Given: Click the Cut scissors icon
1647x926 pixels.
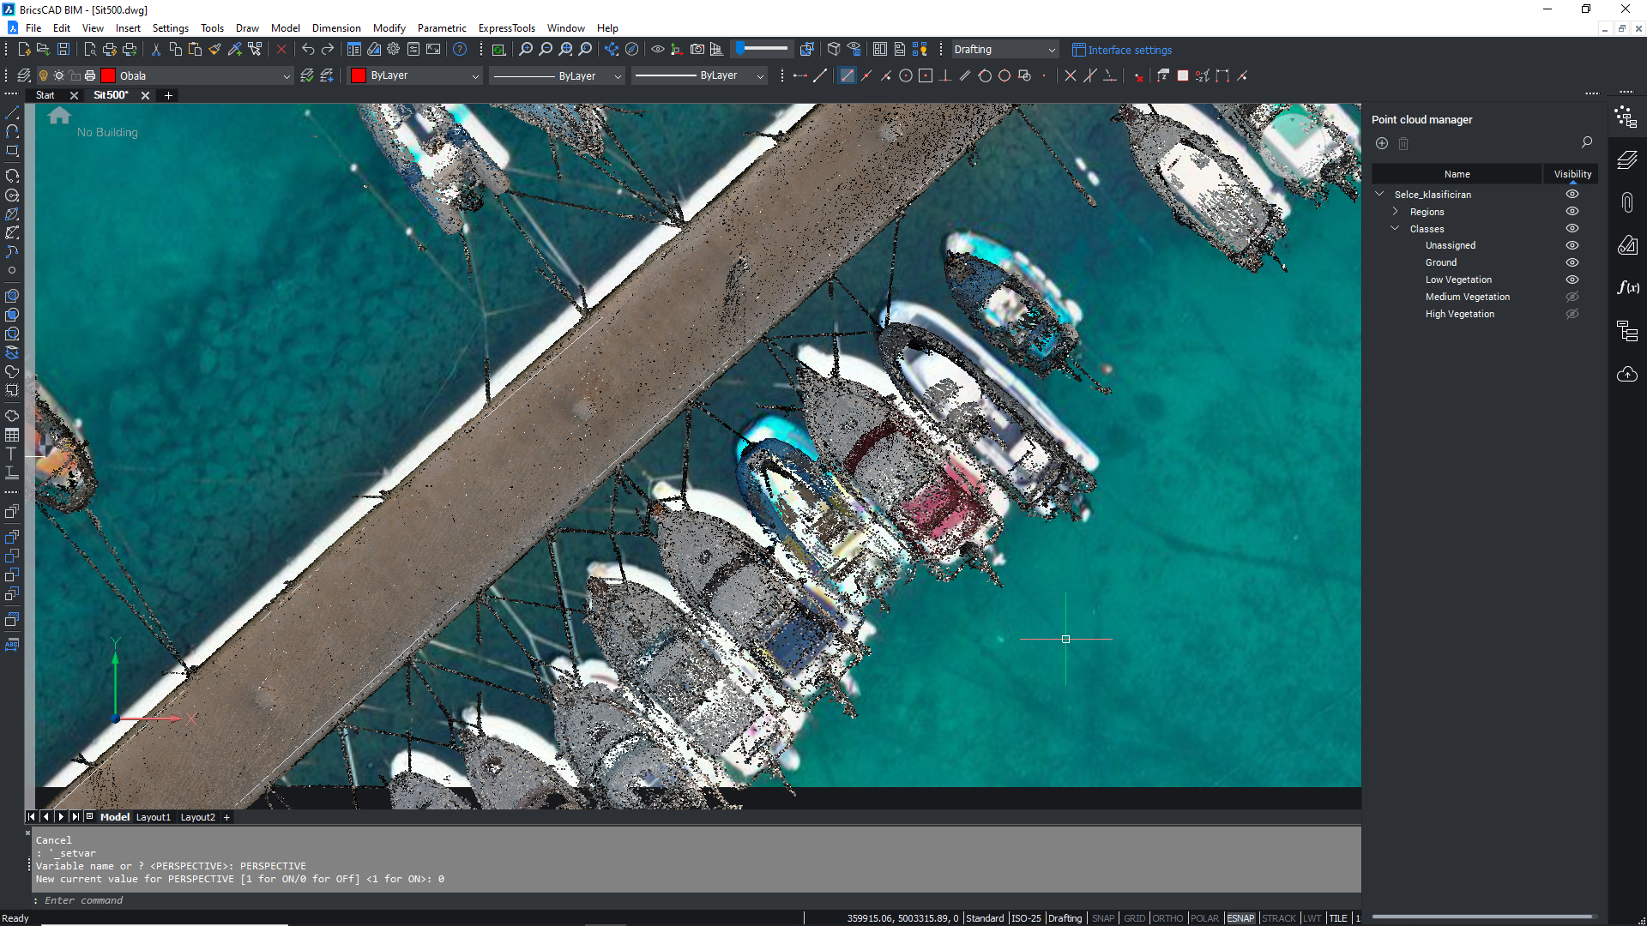Looking at the screenshot, I should 156,50.
